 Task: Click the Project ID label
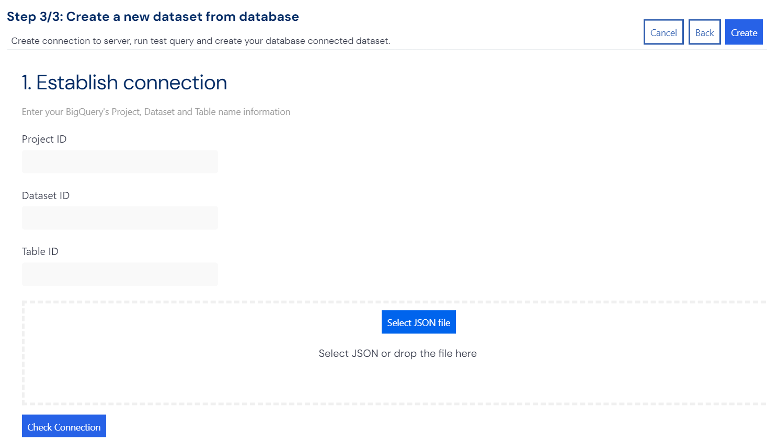tap(44, 140)
